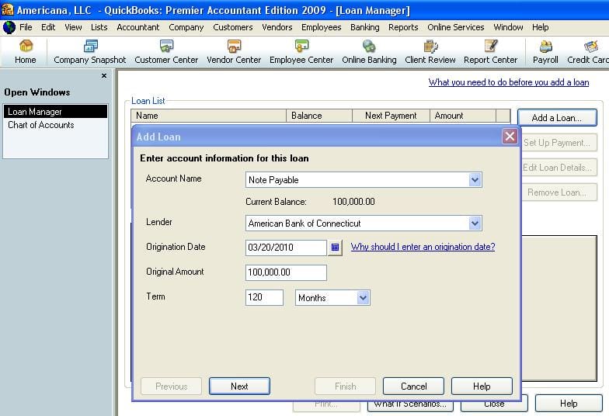Open the Banking menu
609x416 pixels.
365,27
